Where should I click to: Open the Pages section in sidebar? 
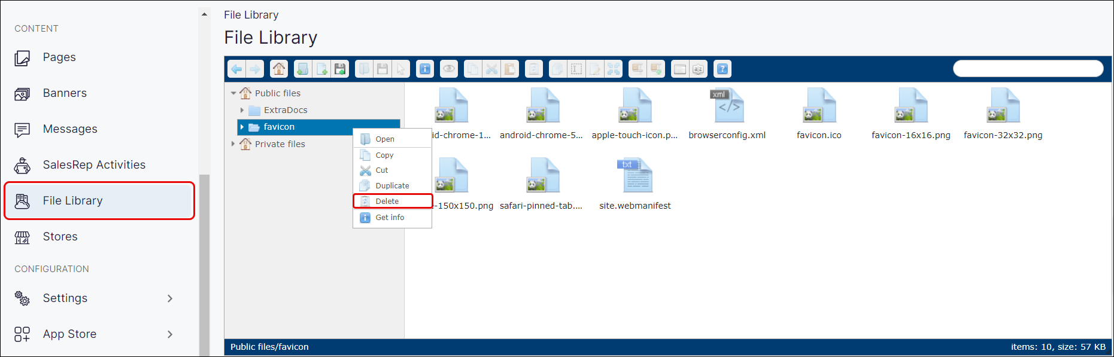pos(59,57)
